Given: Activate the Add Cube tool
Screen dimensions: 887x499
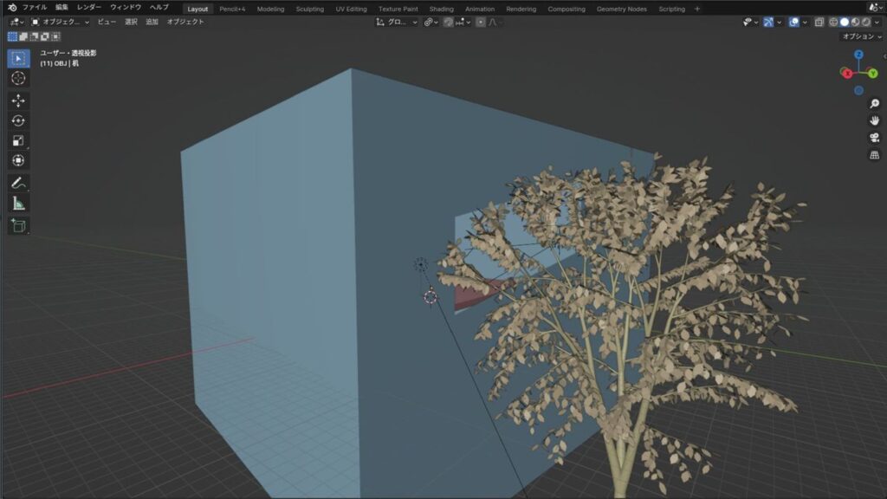Looking at the screenshot, I should (18, 226).
